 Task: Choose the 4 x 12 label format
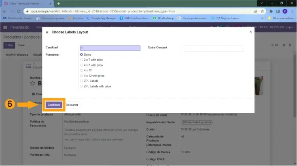coord(82,70)
